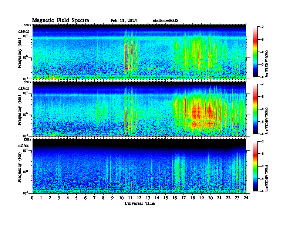Click the hour 15 tick label
The height and width of the screenshot is (227, 293).
pos(166,198)
